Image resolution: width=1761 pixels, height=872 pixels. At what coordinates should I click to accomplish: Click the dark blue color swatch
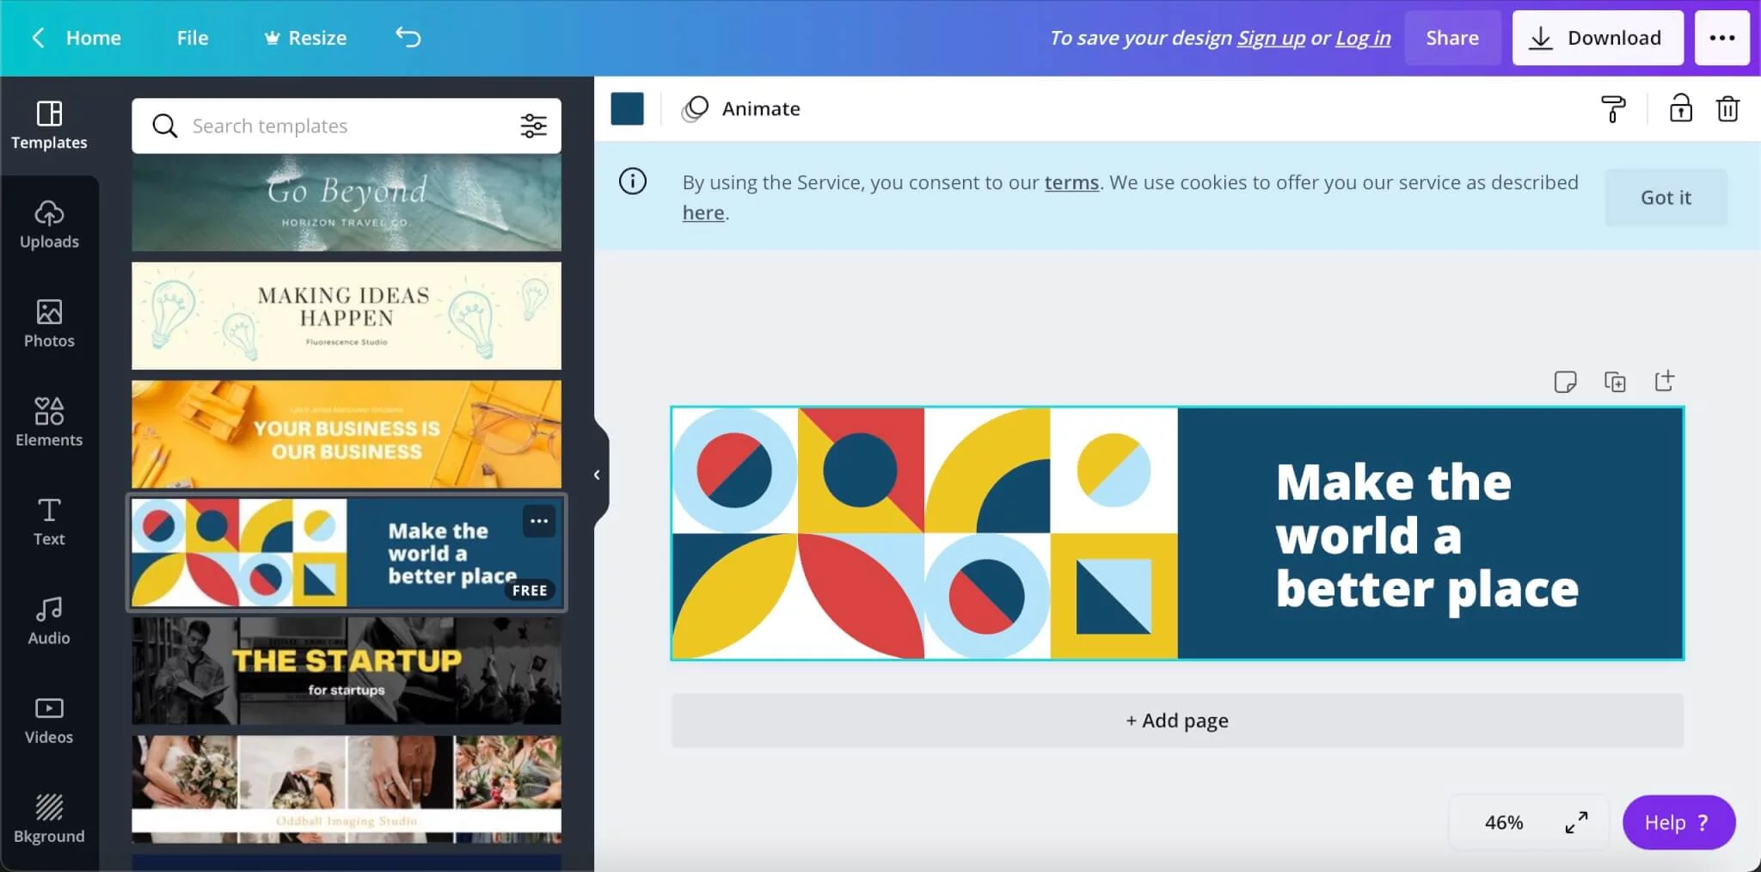pyautogui.click(x=627, y=109)
